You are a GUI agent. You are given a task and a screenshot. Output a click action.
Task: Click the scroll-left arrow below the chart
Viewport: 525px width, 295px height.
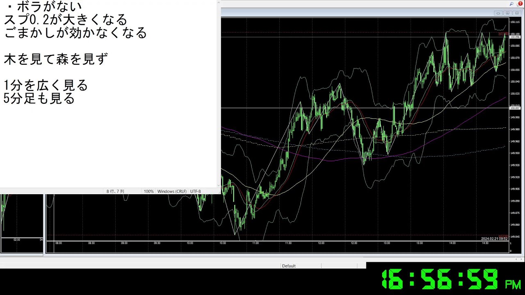(516, 259)
